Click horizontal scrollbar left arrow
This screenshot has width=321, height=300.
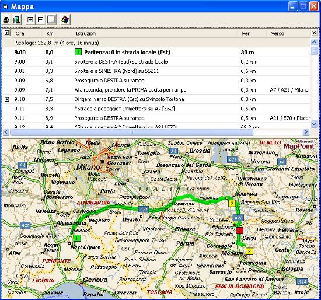pos(6,132)
